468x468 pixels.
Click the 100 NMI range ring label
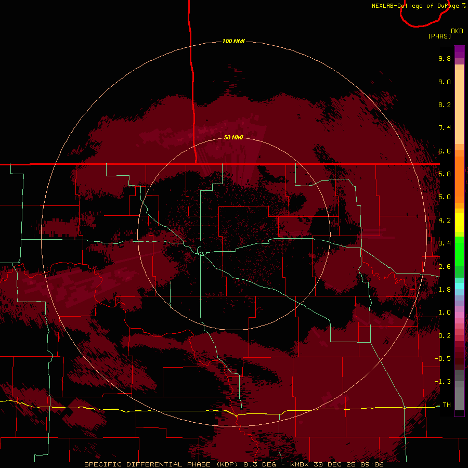(233, 41)
